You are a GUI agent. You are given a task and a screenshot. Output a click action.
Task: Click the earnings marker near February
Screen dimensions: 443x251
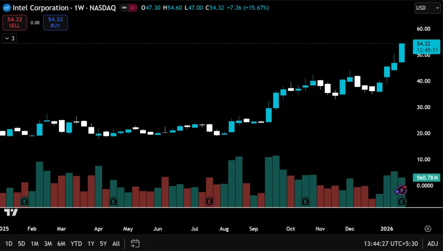(25, 201)
